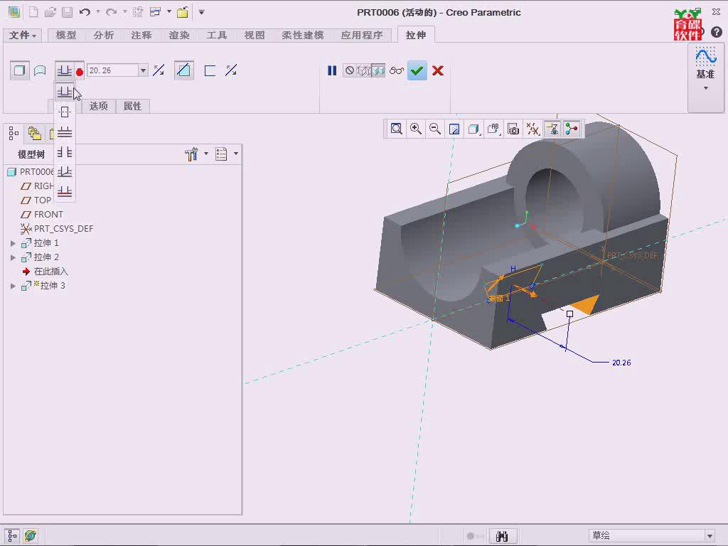This screenshot has width=728, height=546.
Task: Choose symmetric depth option in dropdown list
Action: [65, 112]
